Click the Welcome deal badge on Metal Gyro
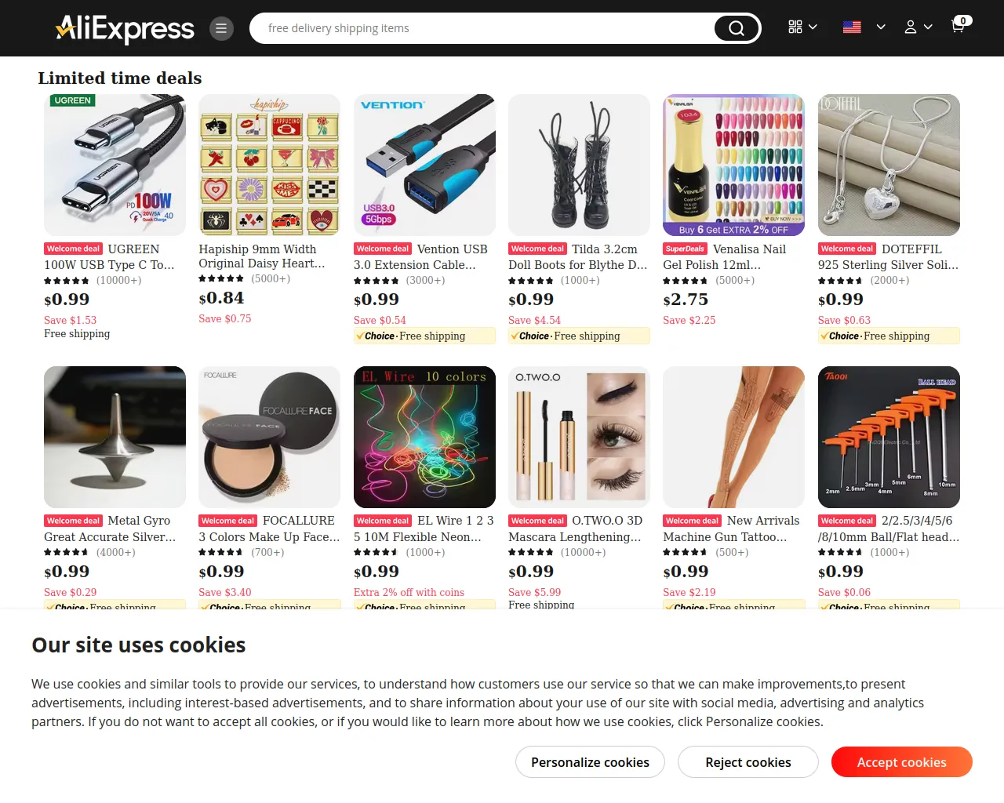The image size is (1004, 803). click(x=73, y=521)
